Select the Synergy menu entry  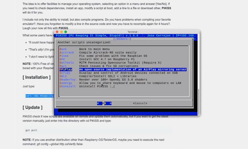coord(66,83)
